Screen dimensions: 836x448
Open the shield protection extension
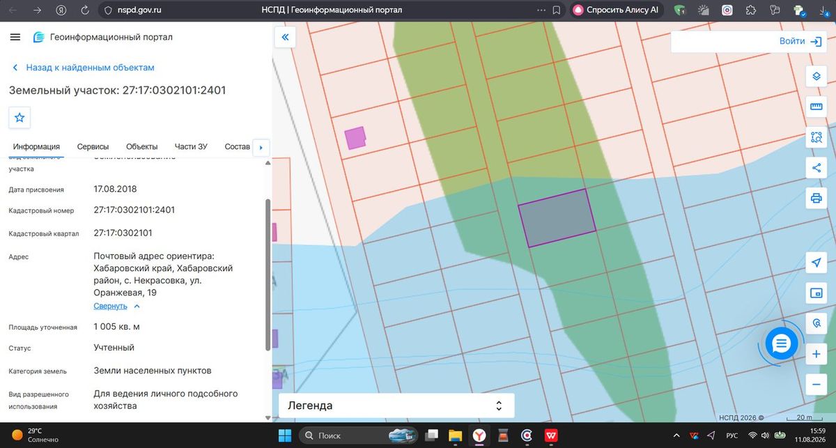680,10
